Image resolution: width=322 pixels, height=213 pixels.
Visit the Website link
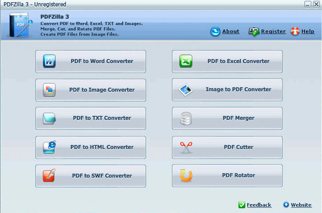tap(301, 205)
